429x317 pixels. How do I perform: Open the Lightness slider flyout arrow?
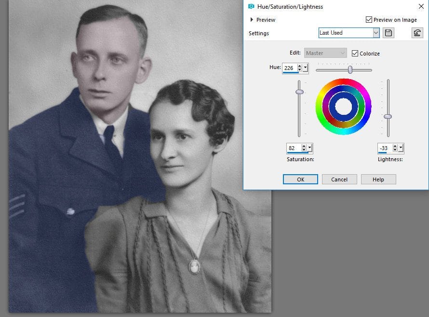coord(401,148)
